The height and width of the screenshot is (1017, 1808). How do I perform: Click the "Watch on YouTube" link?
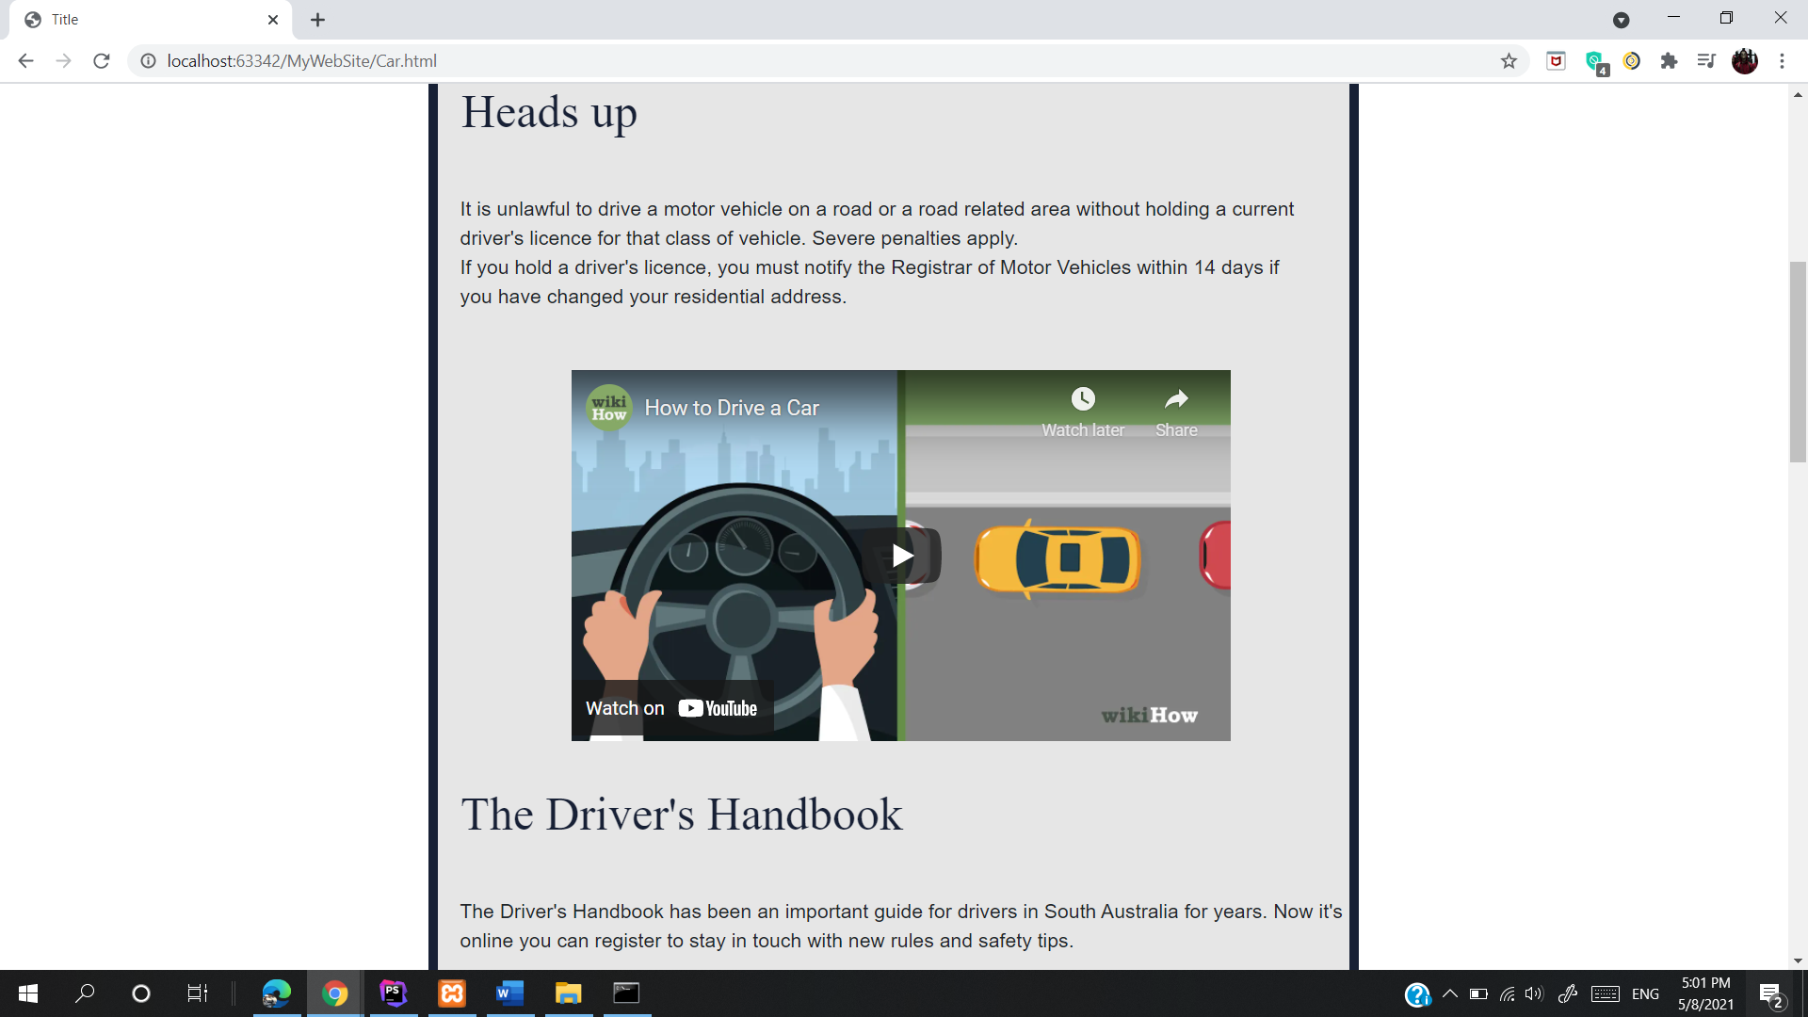point(671,707)
